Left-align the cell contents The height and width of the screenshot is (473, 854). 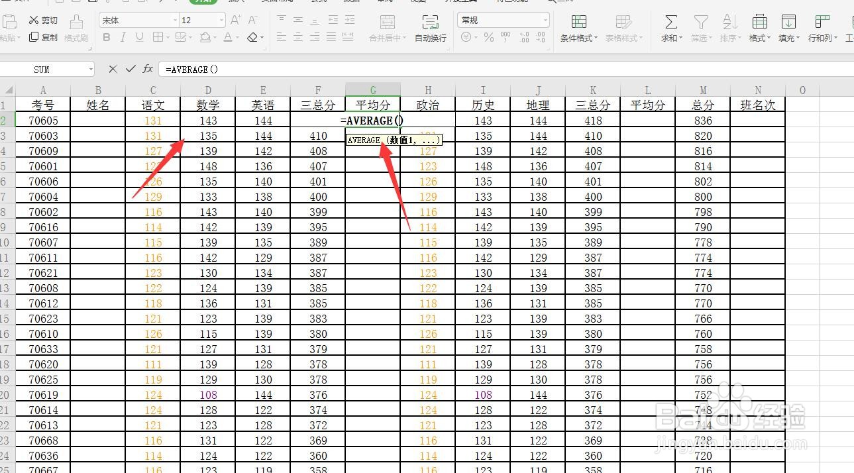coord(282,38)
